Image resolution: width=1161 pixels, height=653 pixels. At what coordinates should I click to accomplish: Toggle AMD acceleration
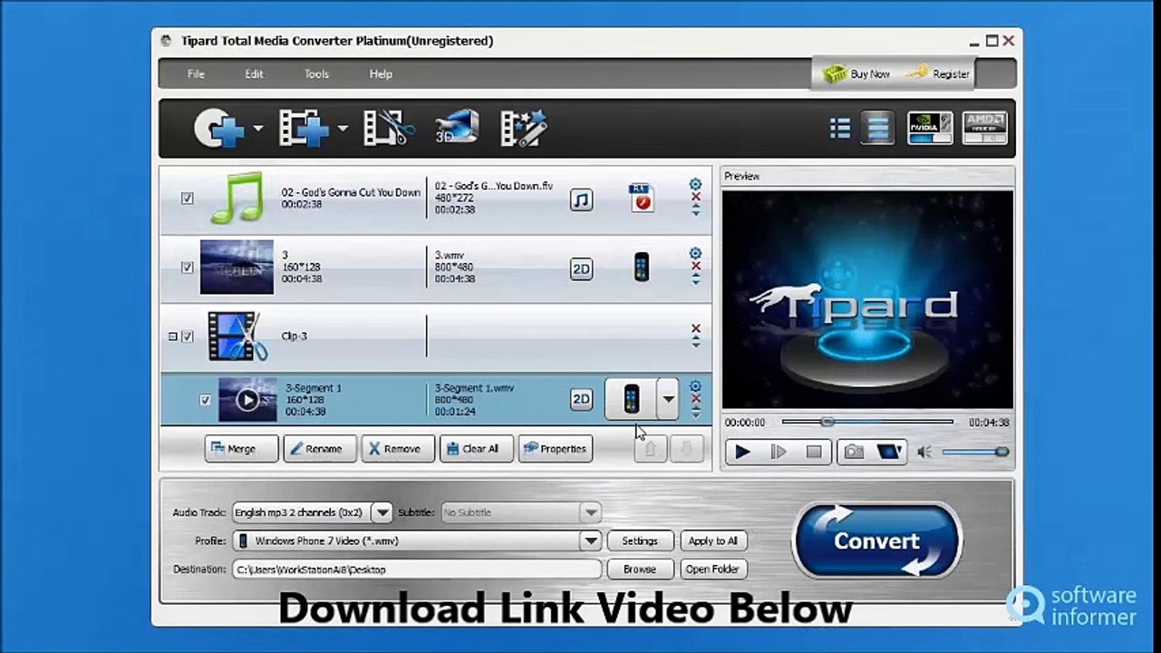(985, 129)
